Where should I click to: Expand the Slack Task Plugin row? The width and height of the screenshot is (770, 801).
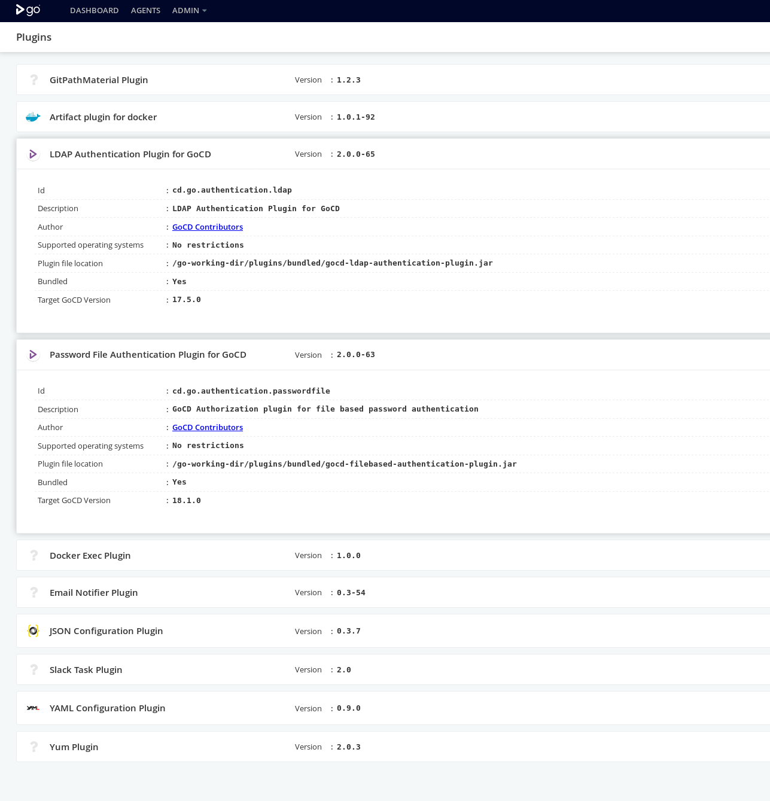tap(393, 669)
